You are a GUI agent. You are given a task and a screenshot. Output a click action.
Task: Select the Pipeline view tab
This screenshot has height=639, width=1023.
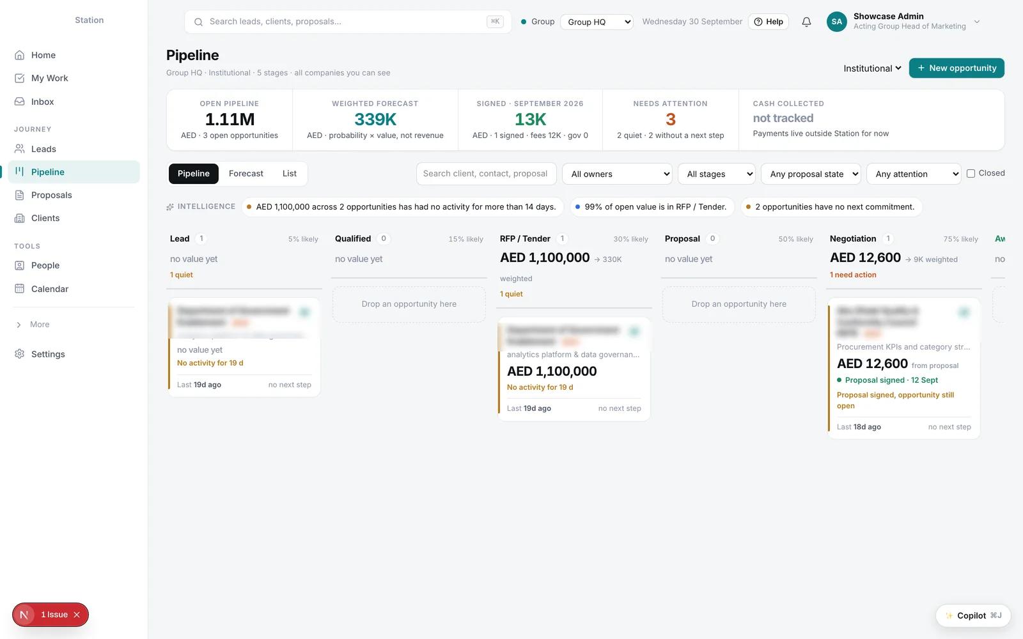194,174
